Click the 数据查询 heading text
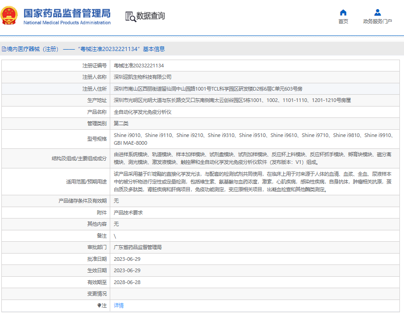Image resolution: width=404 pixels, height=315 pixels. tap(150, 16)
